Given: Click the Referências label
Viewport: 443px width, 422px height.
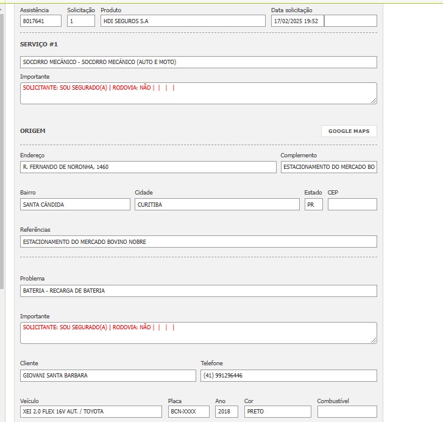Looking at the screenshot, I should coord(35,230).
